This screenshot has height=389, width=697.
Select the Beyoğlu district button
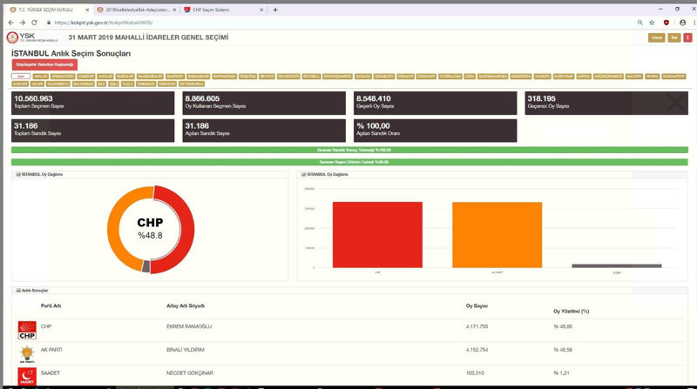tap(312, 77)
